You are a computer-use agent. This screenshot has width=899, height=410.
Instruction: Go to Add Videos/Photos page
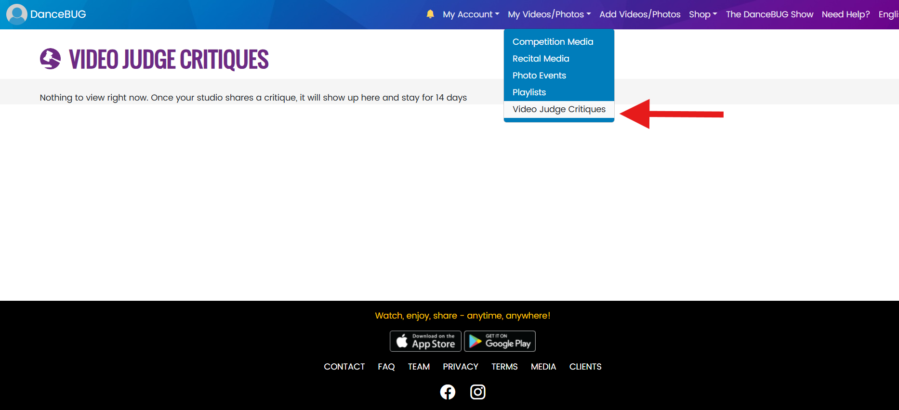coord(640,14)
